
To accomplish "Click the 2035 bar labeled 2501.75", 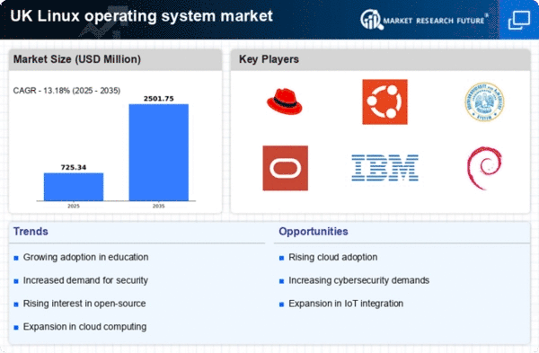I will [159, 153].
